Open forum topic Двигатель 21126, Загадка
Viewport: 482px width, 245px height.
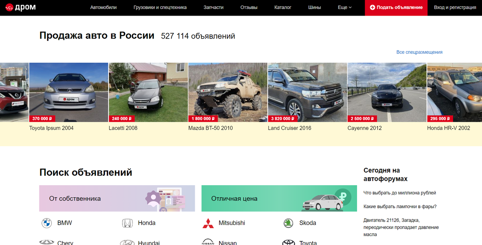click(401, 227)
